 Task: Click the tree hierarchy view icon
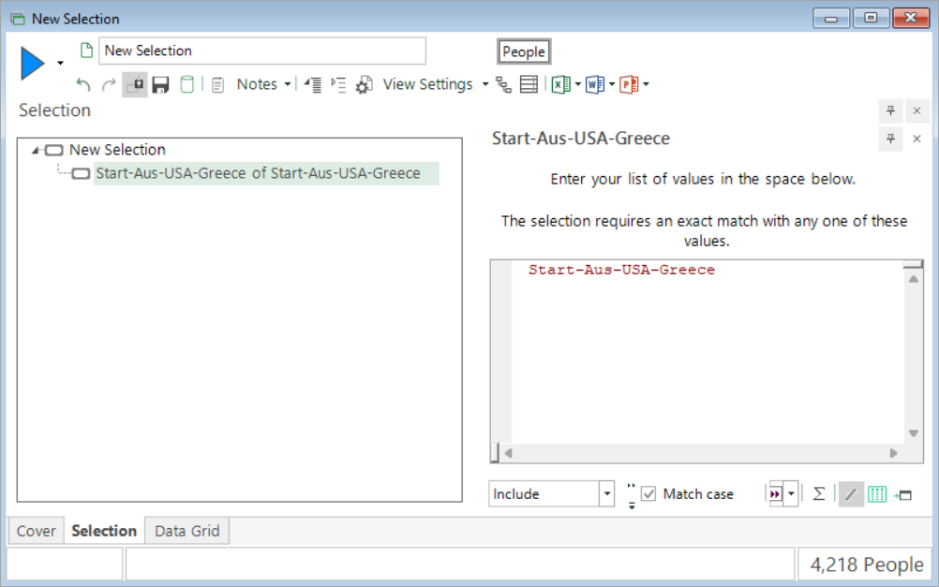(503, 85)
